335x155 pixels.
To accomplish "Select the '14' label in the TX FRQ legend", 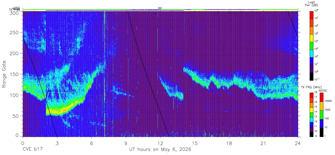I will 316,112.
